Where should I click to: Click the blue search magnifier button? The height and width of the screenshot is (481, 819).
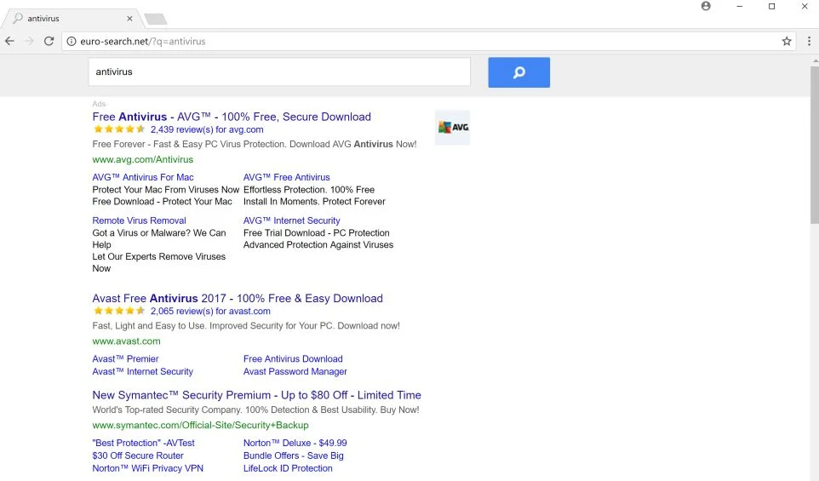[x=518, y=72]
